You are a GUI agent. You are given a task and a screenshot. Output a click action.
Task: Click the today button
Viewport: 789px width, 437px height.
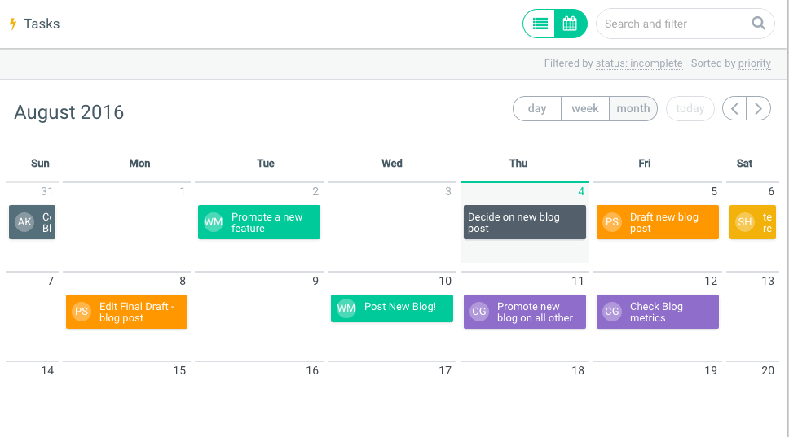[x=690, y=108]
